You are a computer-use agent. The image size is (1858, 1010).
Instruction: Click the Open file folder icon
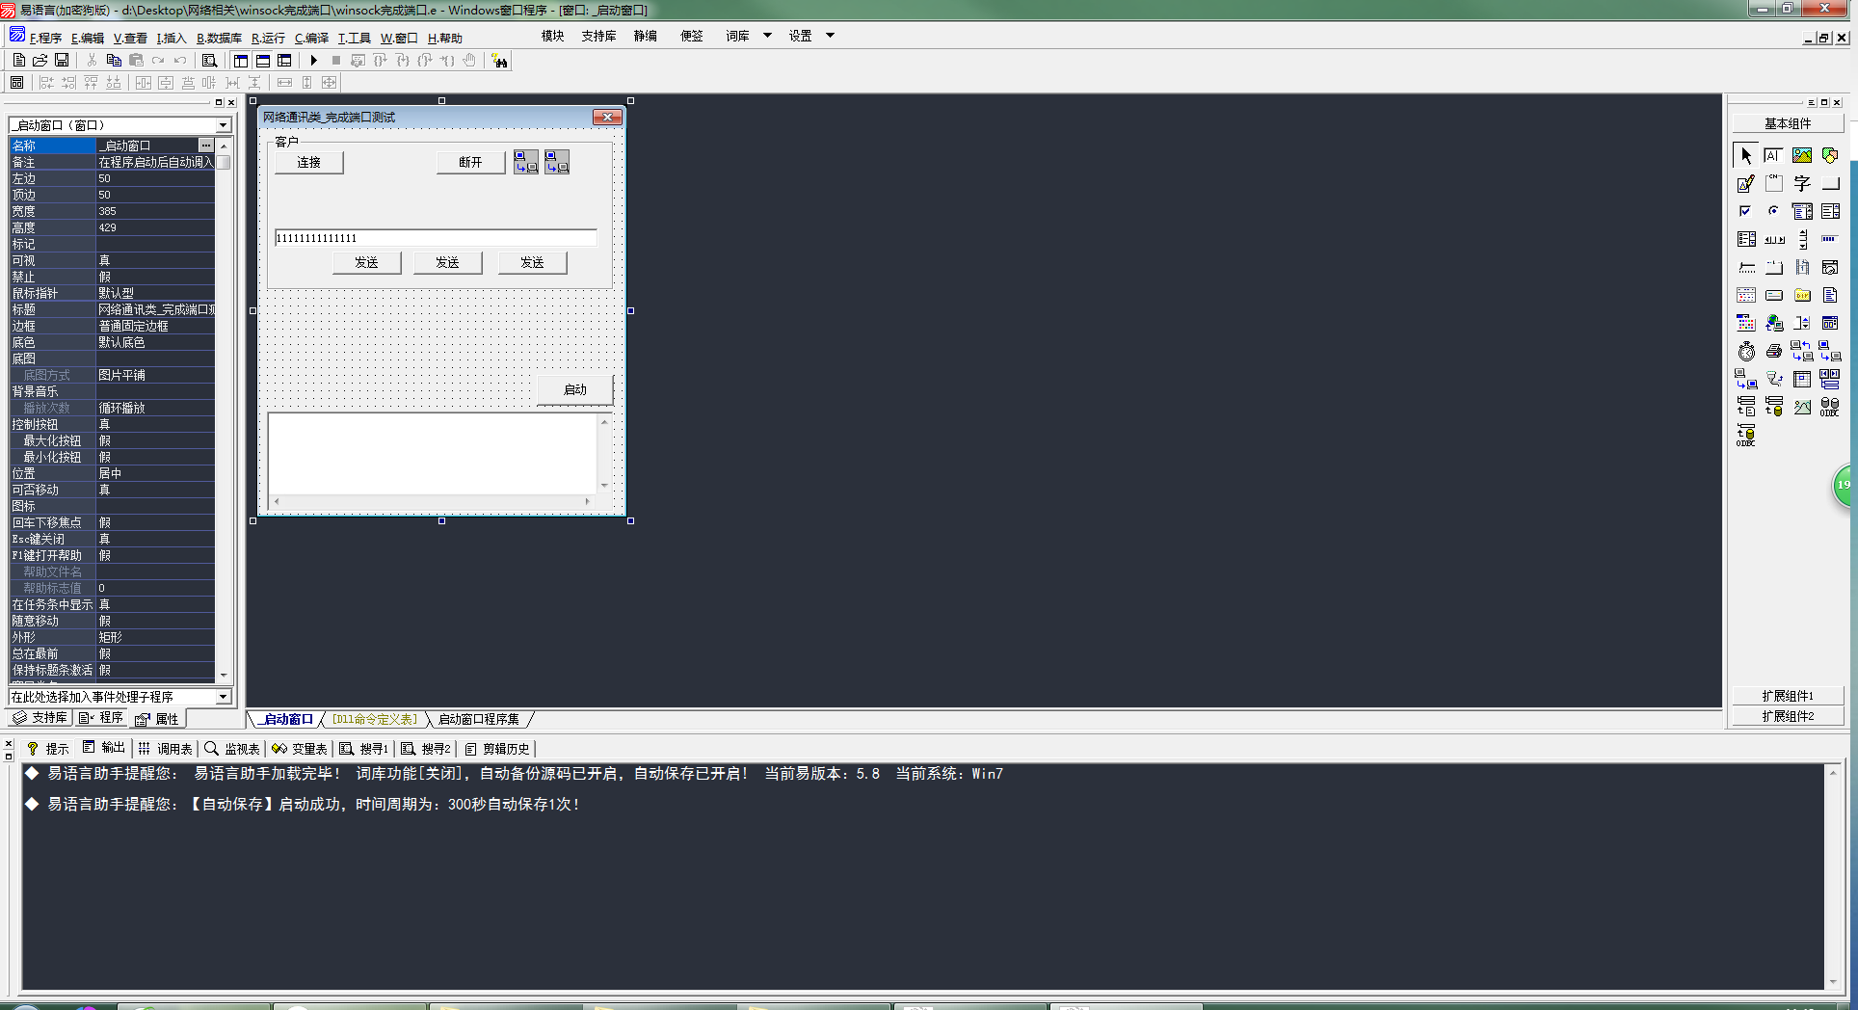tap(40, 61)
